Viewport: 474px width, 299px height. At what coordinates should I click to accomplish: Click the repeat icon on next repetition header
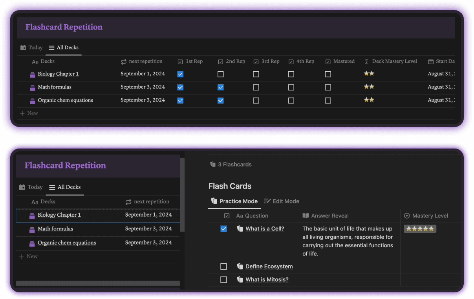[123, 61]
